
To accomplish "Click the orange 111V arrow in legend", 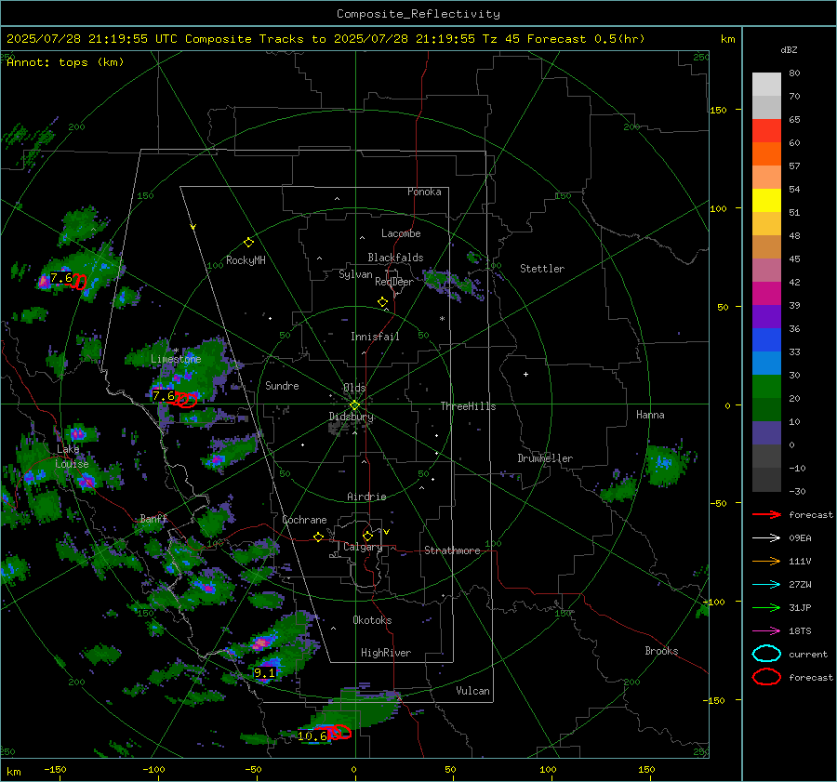I will pyautogui.click(x=766, y=561).
